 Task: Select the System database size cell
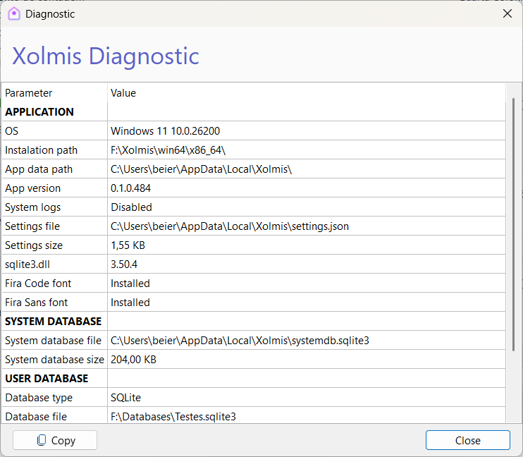[x=55, y=359]
